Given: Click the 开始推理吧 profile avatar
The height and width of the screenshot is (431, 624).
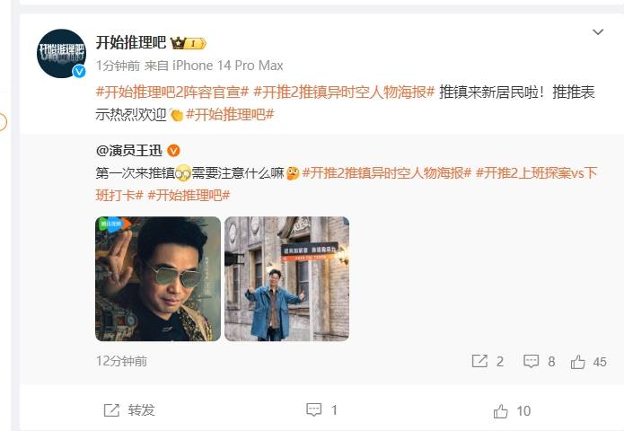Looking at the screenshot, I should [x=62, y=53].
